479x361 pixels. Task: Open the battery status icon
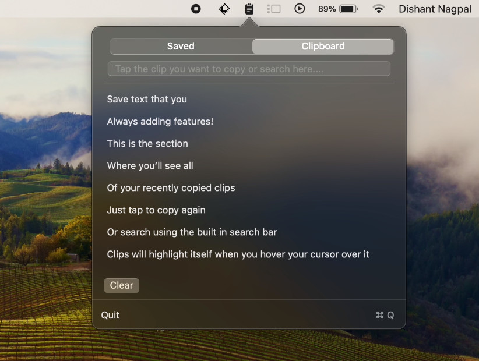tap(349, 9)
